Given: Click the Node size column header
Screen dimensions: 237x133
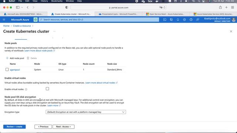Looking at the screenshot, I should pos(112,64).
